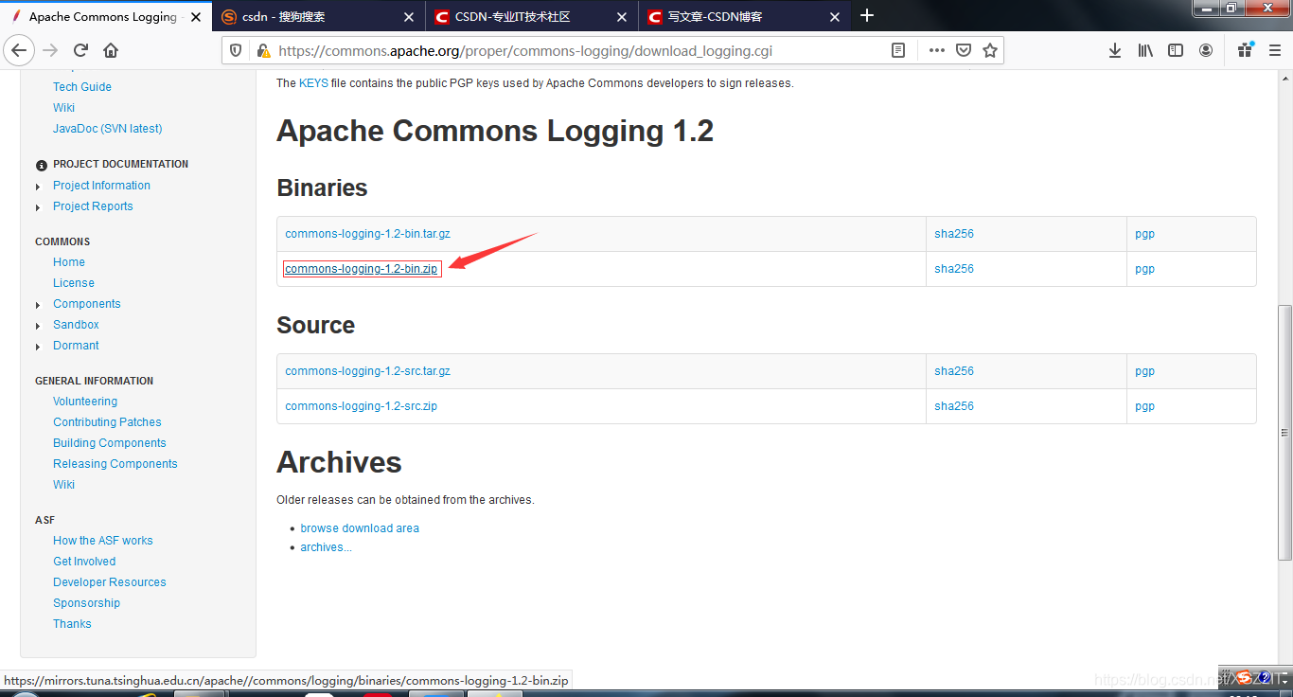1293x697 pixels.
Task: Open Volunteering sidebar link
Action: coord(85,402)
